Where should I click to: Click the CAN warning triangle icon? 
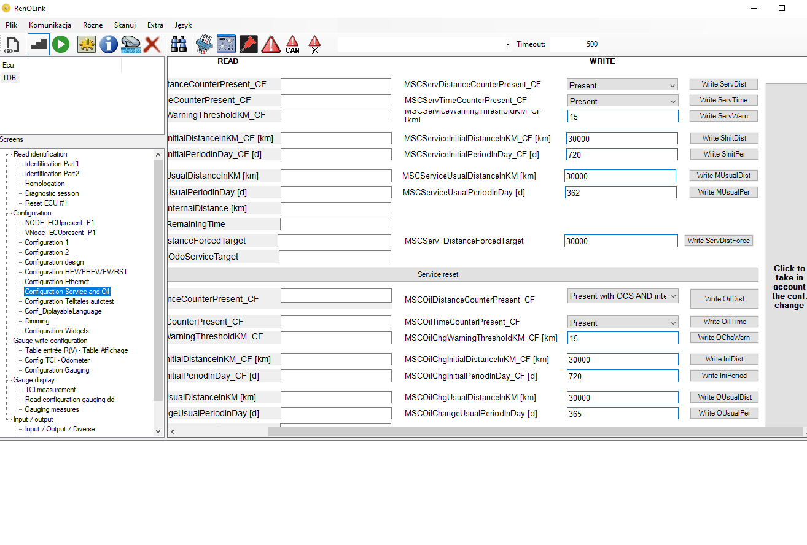(x=292, y=44)
